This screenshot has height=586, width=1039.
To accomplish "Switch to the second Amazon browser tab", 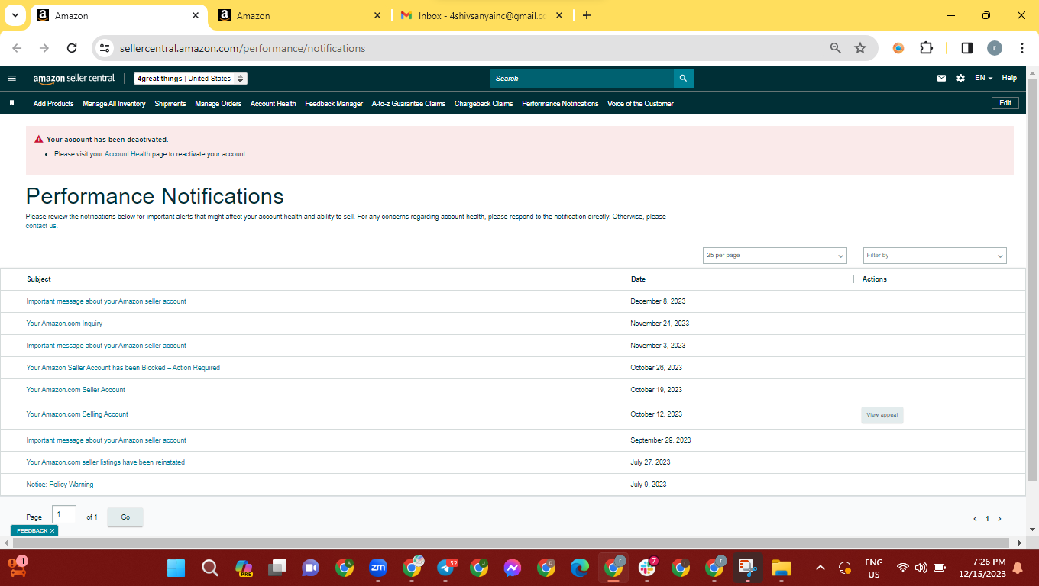I will [x=299, y=15].
